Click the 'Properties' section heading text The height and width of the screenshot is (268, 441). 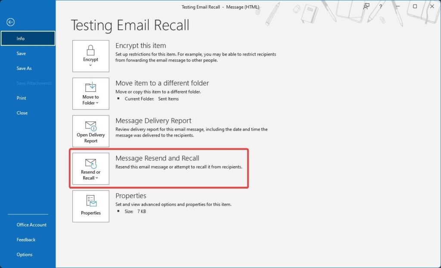point(131,196)
